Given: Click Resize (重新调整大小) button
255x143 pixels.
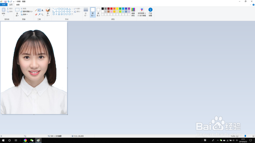Looking at the screenshot, I should [27, 11].
